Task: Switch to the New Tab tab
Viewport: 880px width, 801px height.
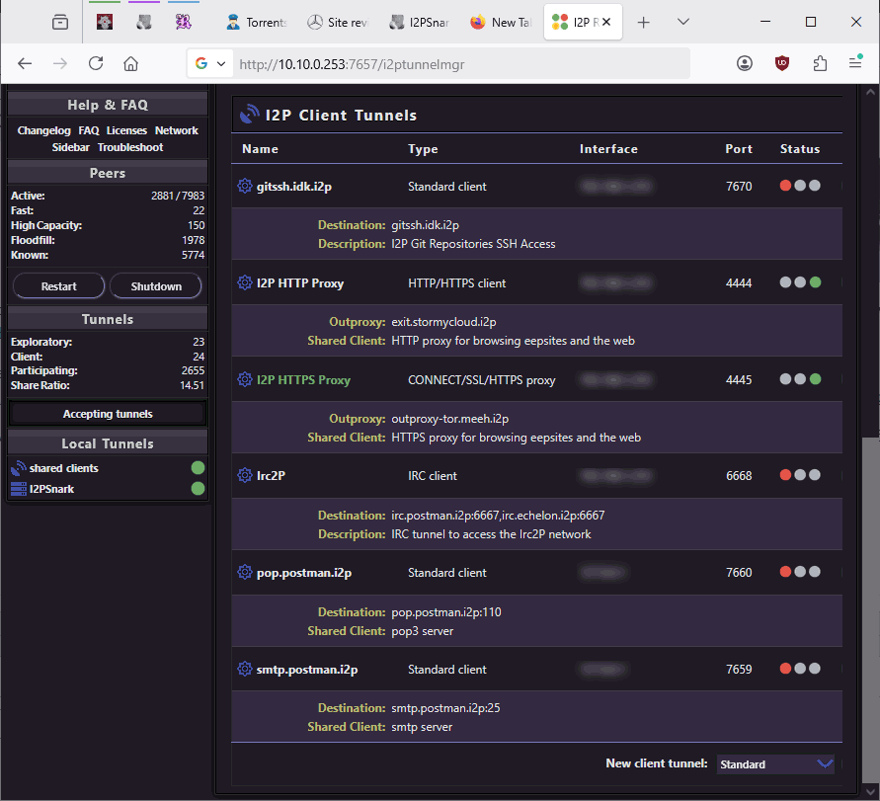Action: click(501, 22)
